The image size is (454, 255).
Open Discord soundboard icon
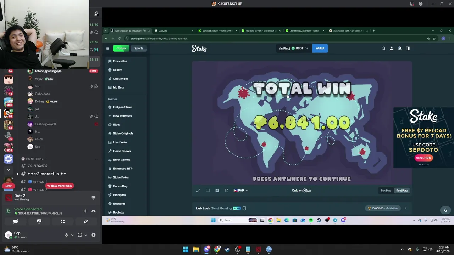(86, 221)
